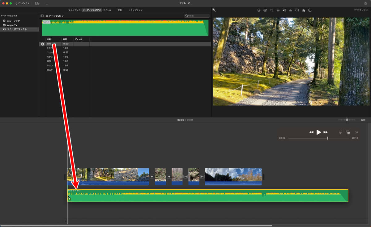Open the color correction palette tool
Viewport: 371px width, 227px height.
coord(265,10)
